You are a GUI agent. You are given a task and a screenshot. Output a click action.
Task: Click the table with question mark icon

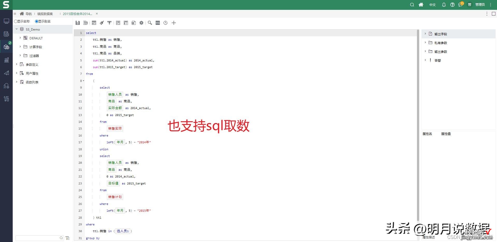pos(126,23)
